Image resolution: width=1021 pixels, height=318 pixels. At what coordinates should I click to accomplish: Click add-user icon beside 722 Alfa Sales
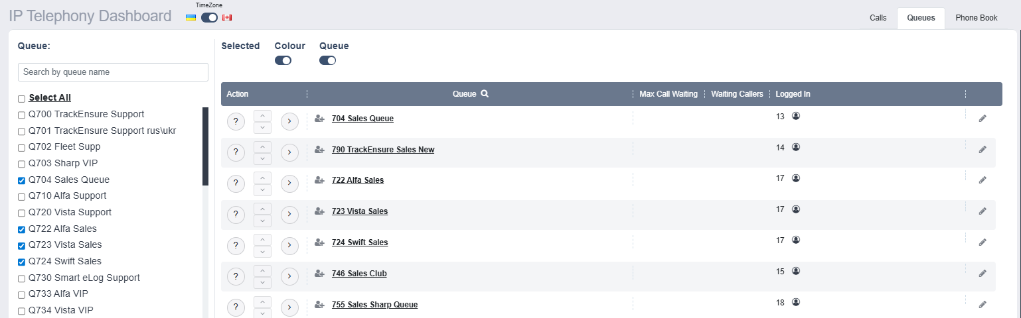[319, 180]
